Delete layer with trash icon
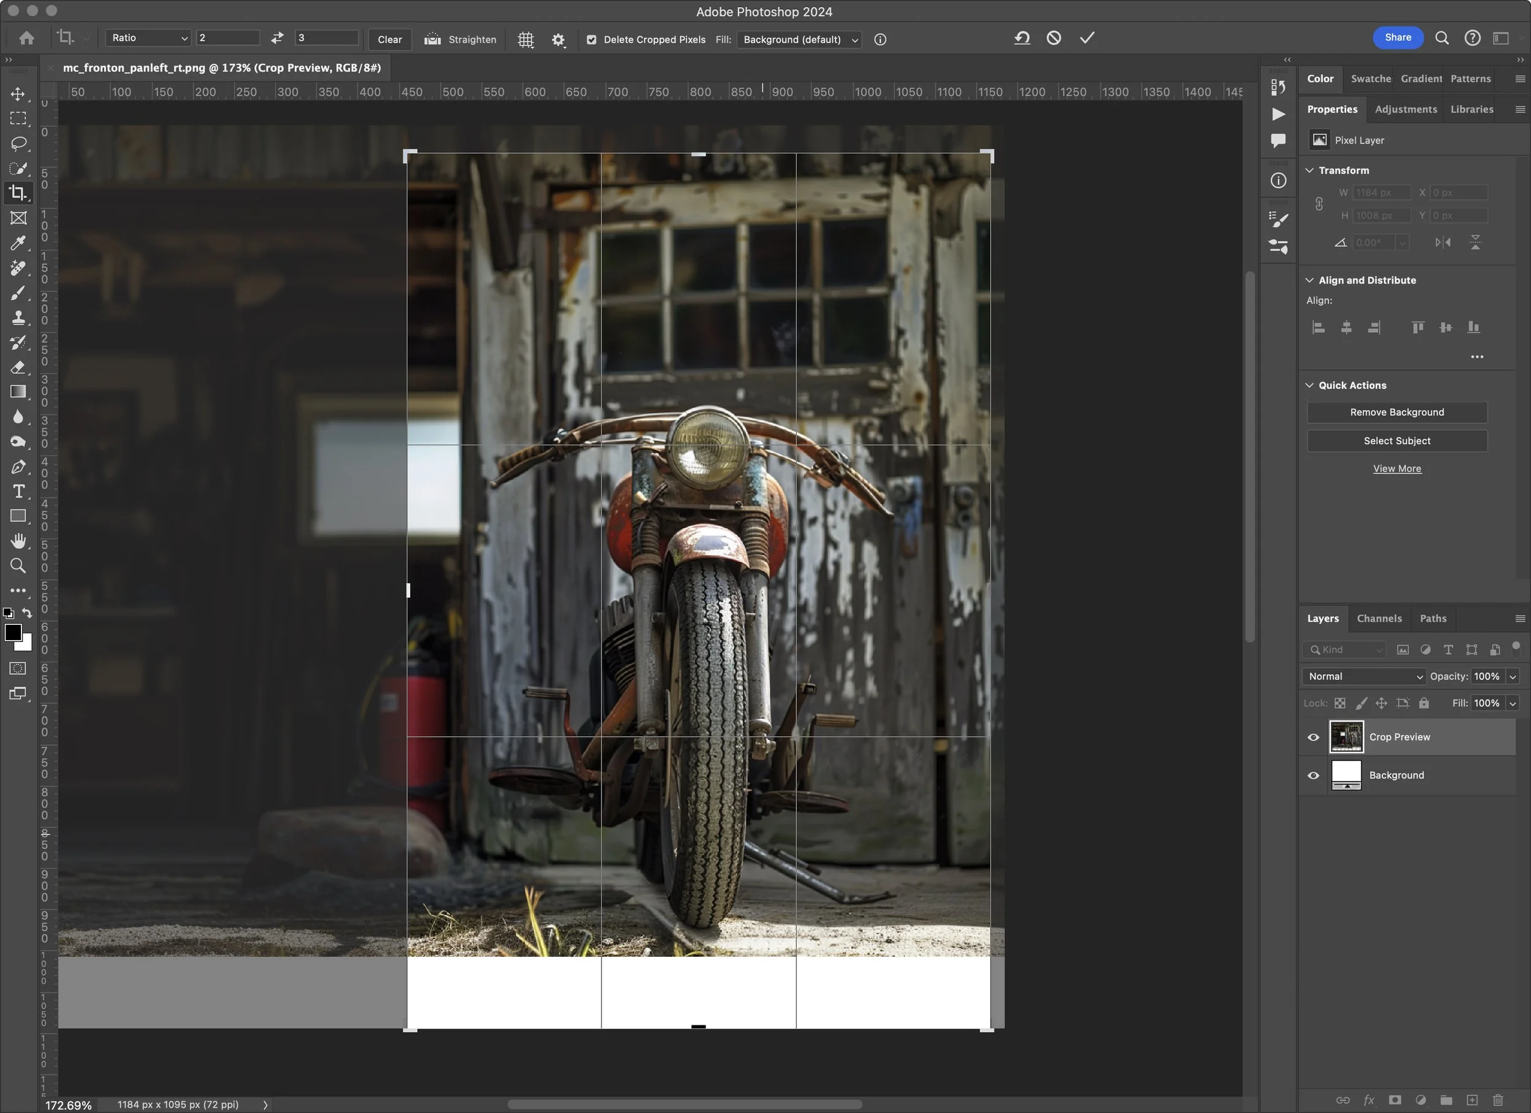This screenshot has height=1113, width=1531. click(1498, 1100)
